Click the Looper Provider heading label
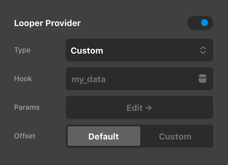 [x=48, y=23]
